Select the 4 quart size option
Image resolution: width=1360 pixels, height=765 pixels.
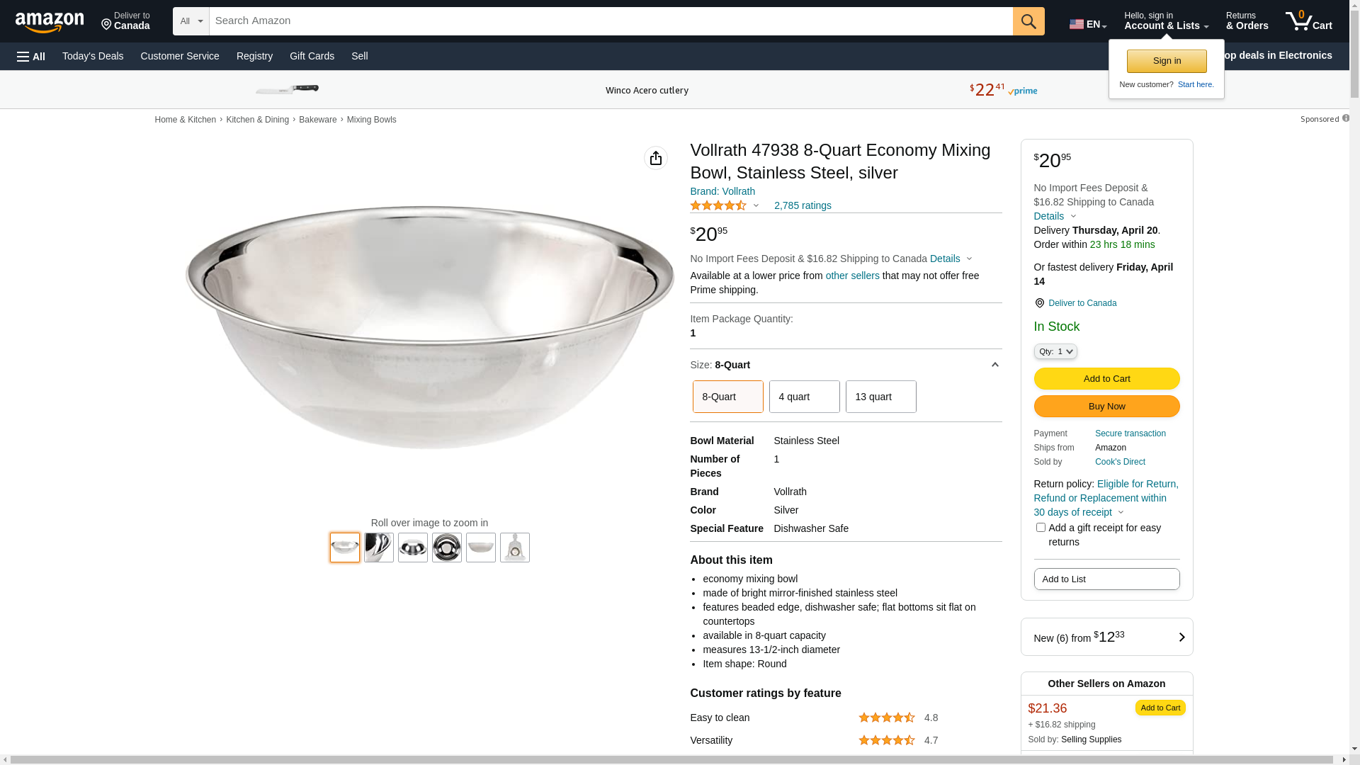pyautogui.click(x=805, y=397)
